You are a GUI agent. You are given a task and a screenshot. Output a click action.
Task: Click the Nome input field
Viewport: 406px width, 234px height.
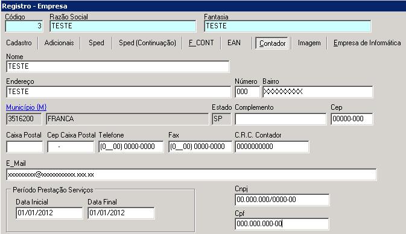pyautogui.click(x=118, y=66)
